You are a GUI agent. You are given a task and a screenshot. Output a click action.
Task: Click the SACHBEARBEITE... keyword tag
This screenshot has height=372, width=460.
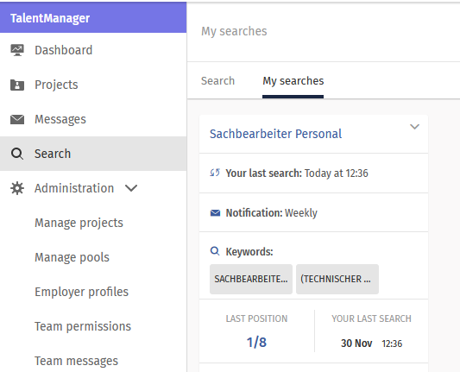tap(251, 279)
